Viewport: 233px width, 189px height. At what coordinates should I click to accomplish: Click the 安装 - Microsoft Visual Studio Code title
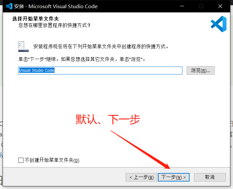[56, 7]
